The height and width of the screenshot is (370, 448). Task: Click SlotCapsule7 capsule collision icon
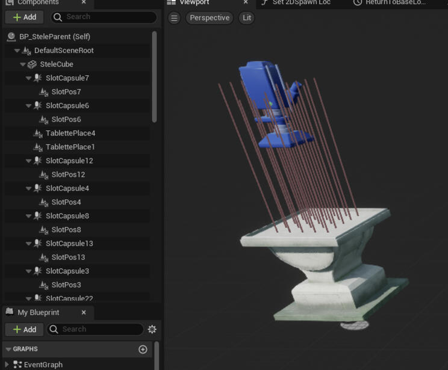38,78
